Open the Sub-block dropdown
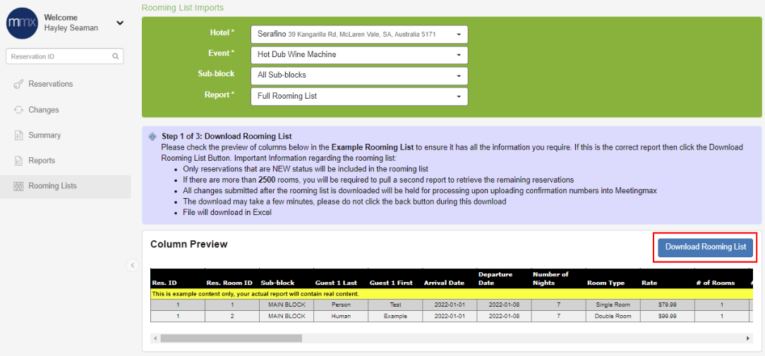The height and width of the screenshot is (356, 765). coord(360,75)
